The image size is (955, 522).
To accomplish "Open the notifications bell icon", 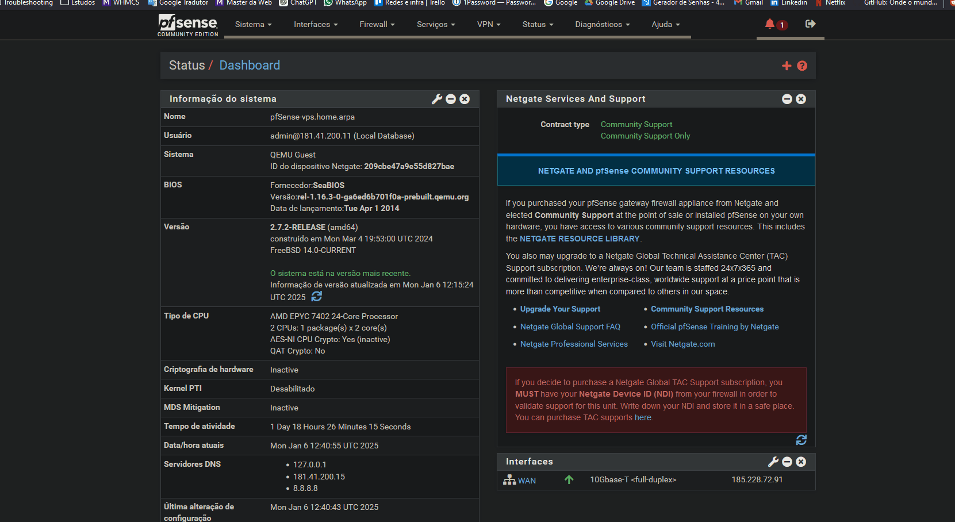I will coord(770,24).
